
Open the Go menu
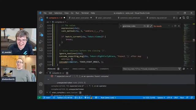tap(72, 13)
